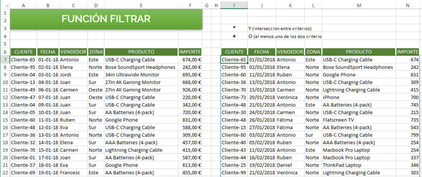Select cell '34in Ultrawide Monitor'
This screenshot has width=422, height=177.
141,75
